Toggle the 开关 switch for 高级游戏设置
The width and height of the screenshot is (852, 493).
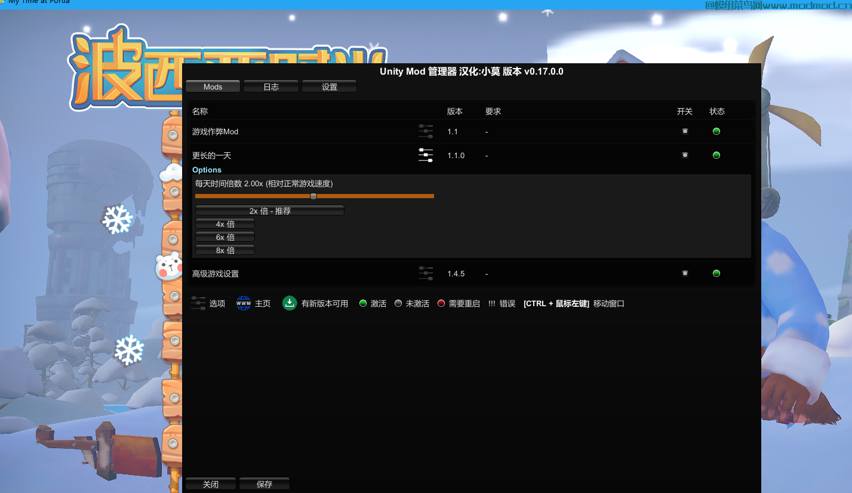[685, 273]
